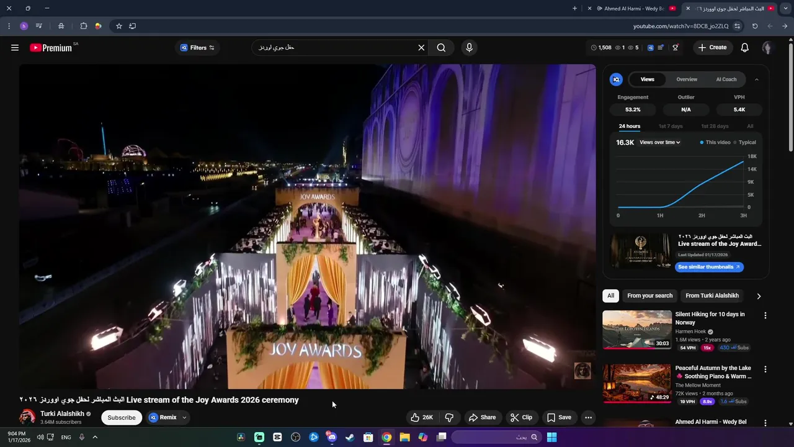Screen dimensions: 794x447
Task: Open YouTube notifications bell
Action: click(745, 48)
